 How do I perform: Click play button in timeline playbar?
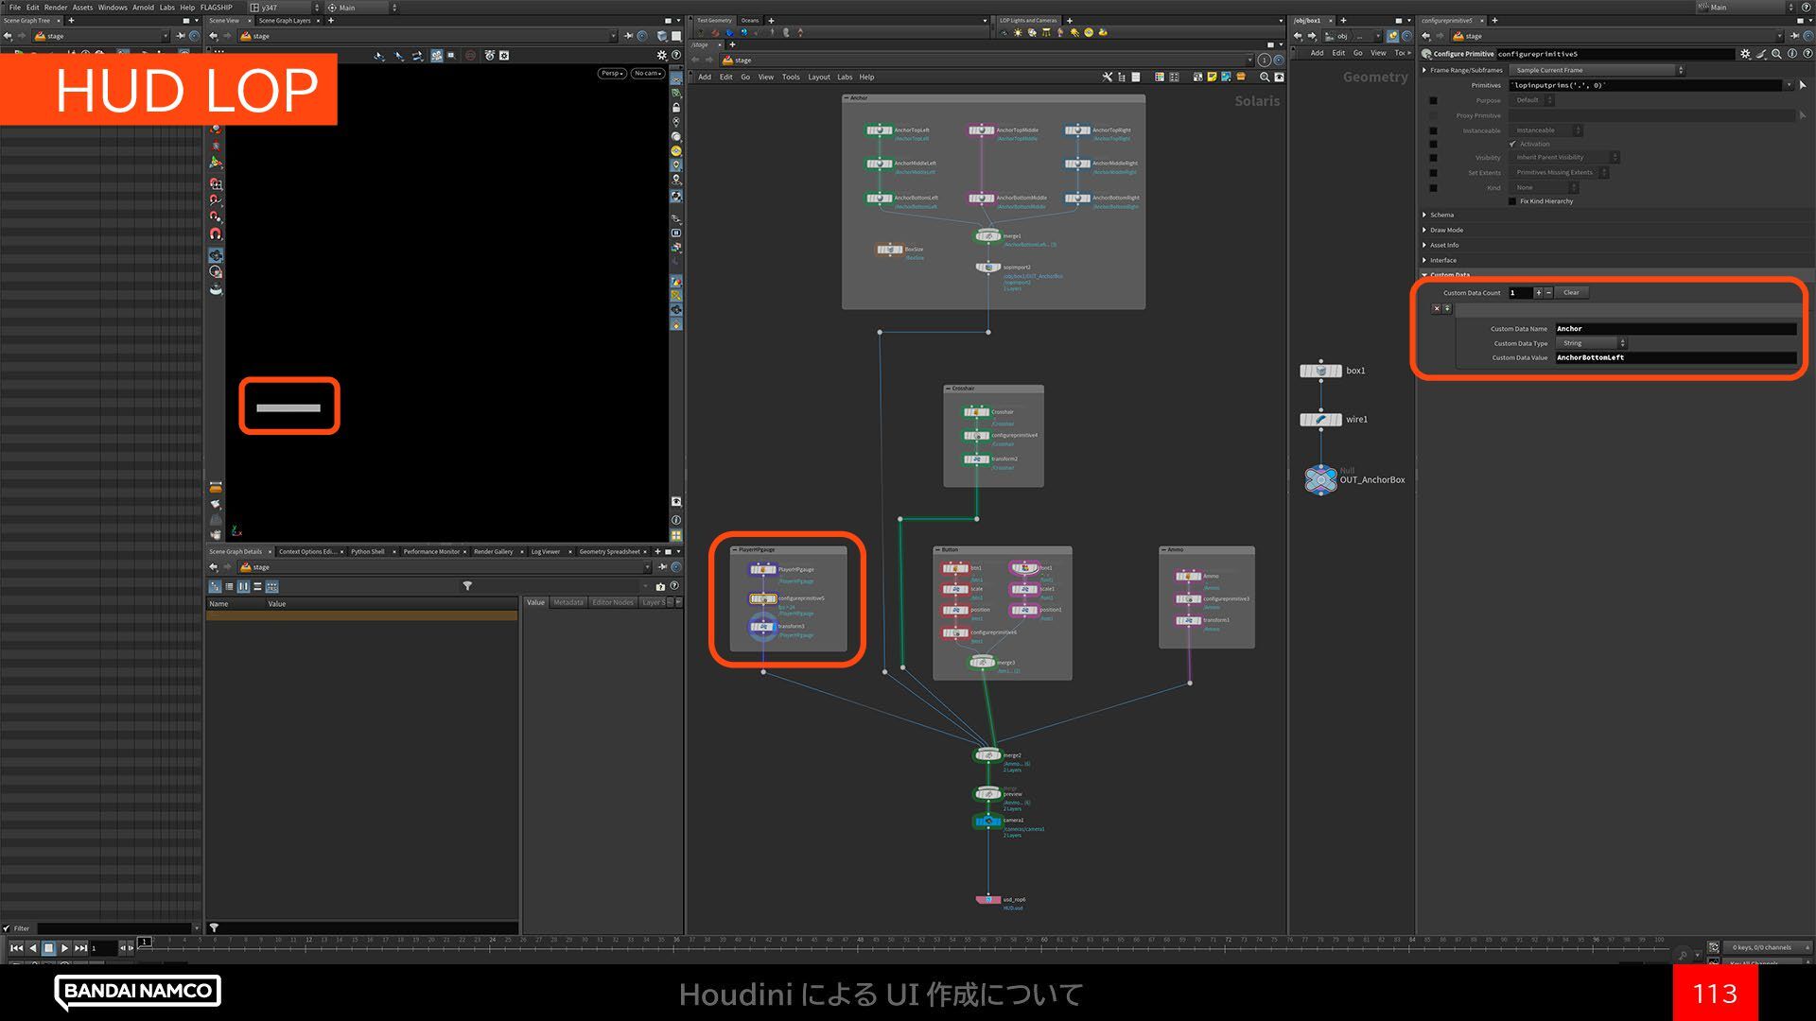pos(64,947)
